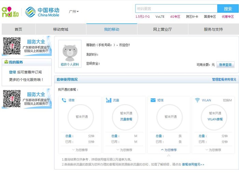The image size is (239, 173).
Task: Open the WLAN套餐 link in circle
Action: (215, 119)
